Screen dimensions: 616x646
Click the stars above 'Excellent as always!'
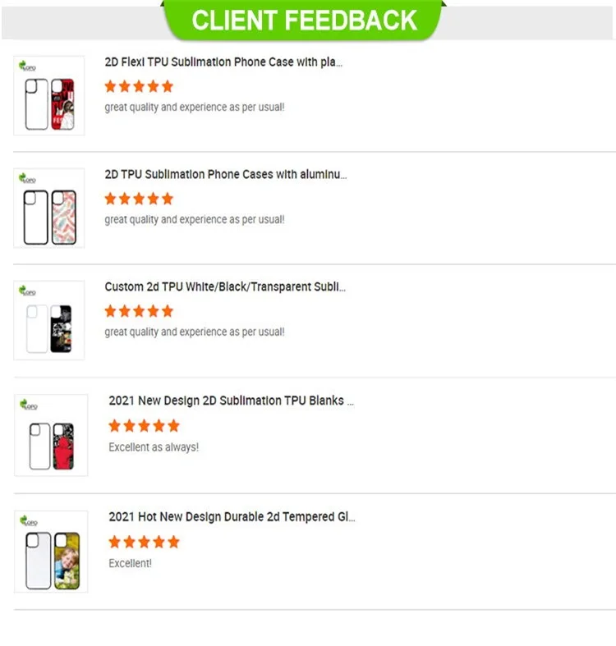pyautogui.click(x=144, y=425)
